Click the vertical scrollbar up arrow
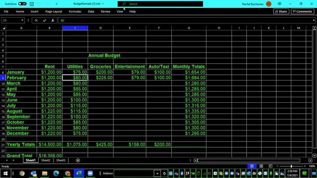 point(315,28)
